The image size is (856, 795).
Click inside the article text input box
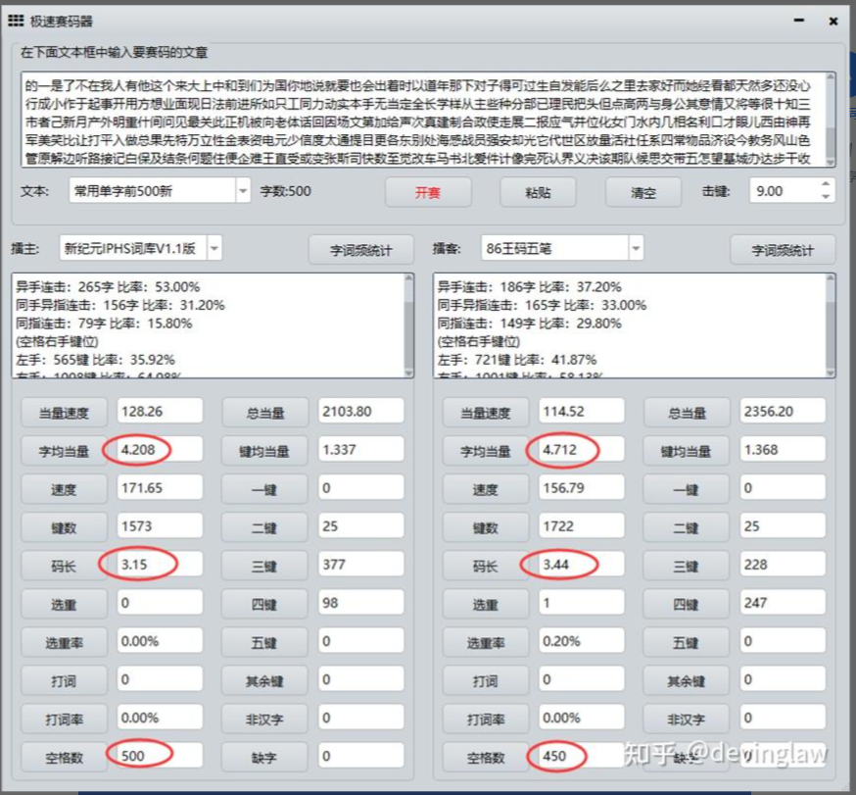point(421,120)
